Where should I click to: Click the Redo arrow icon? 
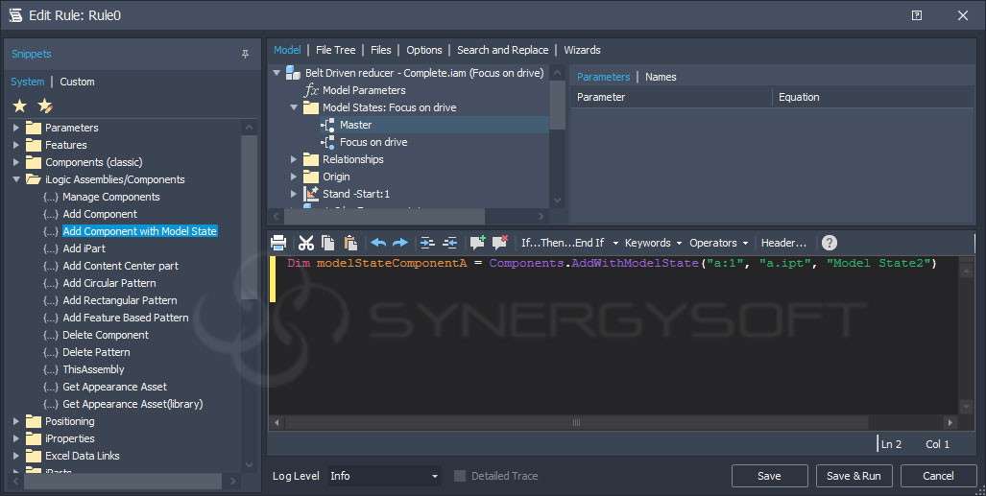[400, 243]
